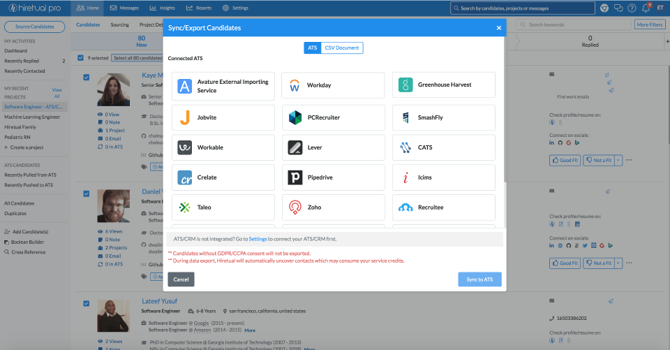Viewport: 670px width, 350px height.
Task: Select the Taleo ATS tile
Action: [223, 207]
